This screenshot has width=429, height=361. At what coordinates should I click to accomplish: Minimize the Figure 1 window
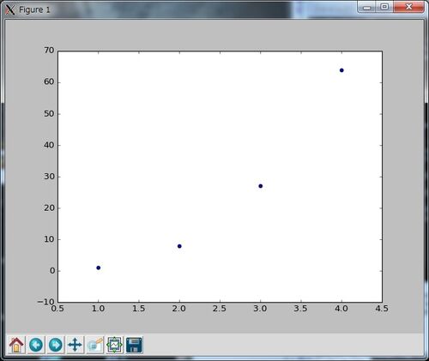367,7
